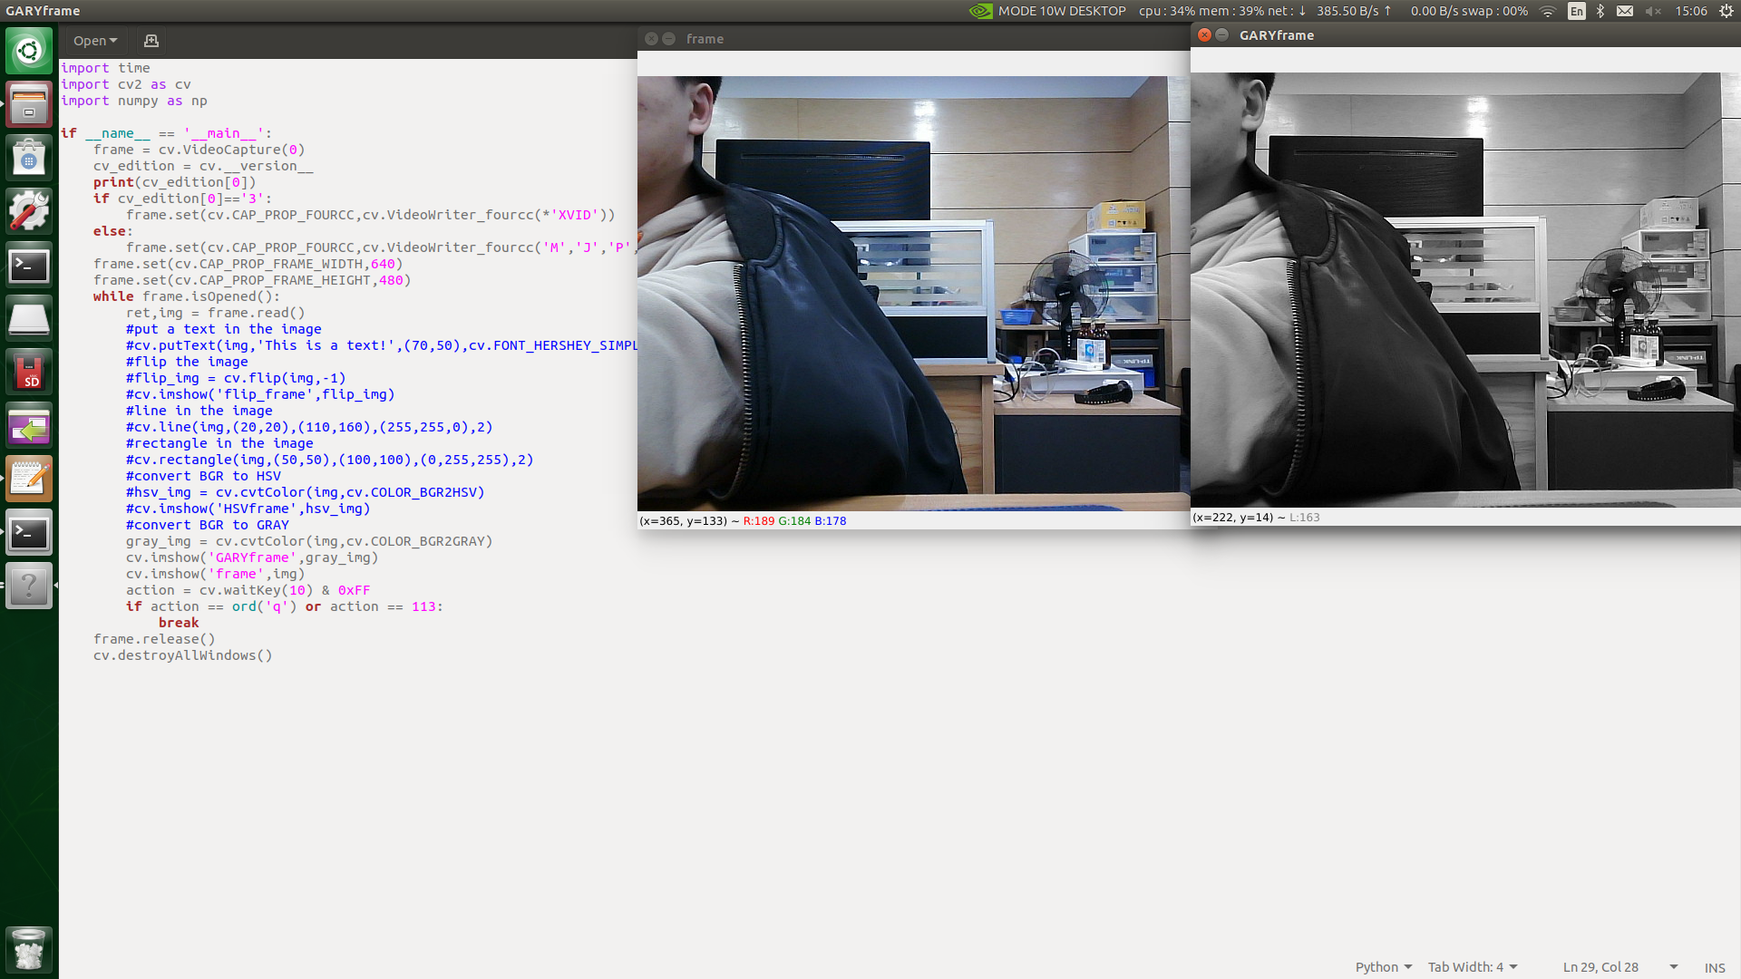Click the 15:06 clock in top panel
Screen dimensions: 1741x979
point(1690,11)
